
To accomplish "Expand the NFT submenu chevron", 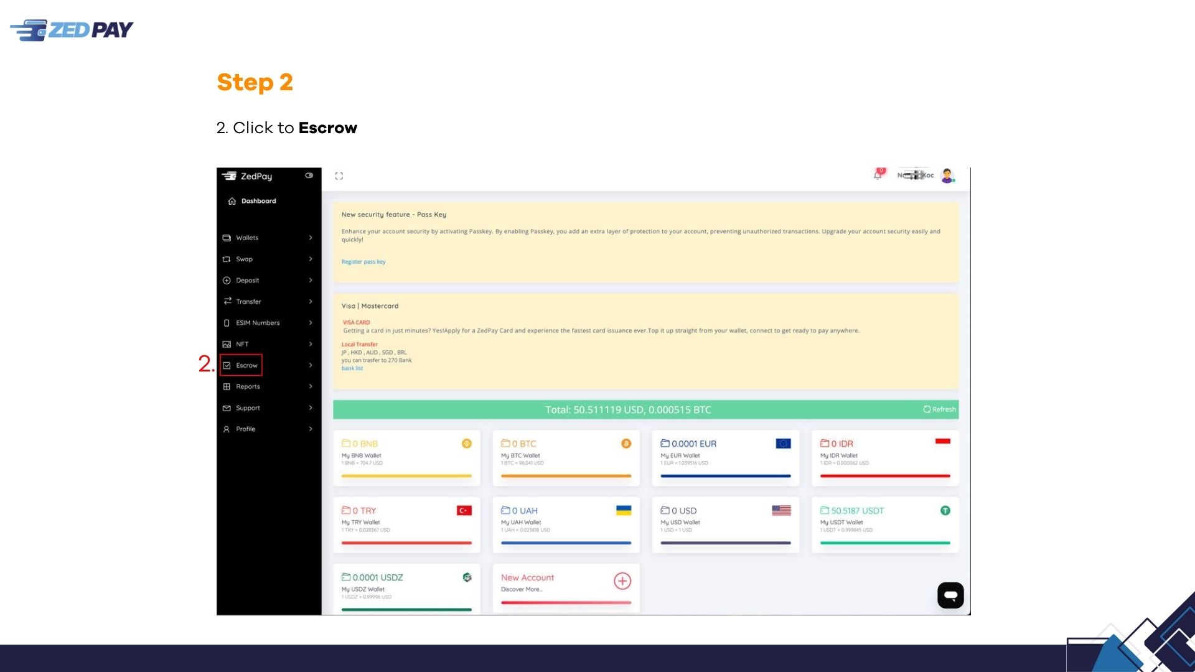I will click(311, 344).
